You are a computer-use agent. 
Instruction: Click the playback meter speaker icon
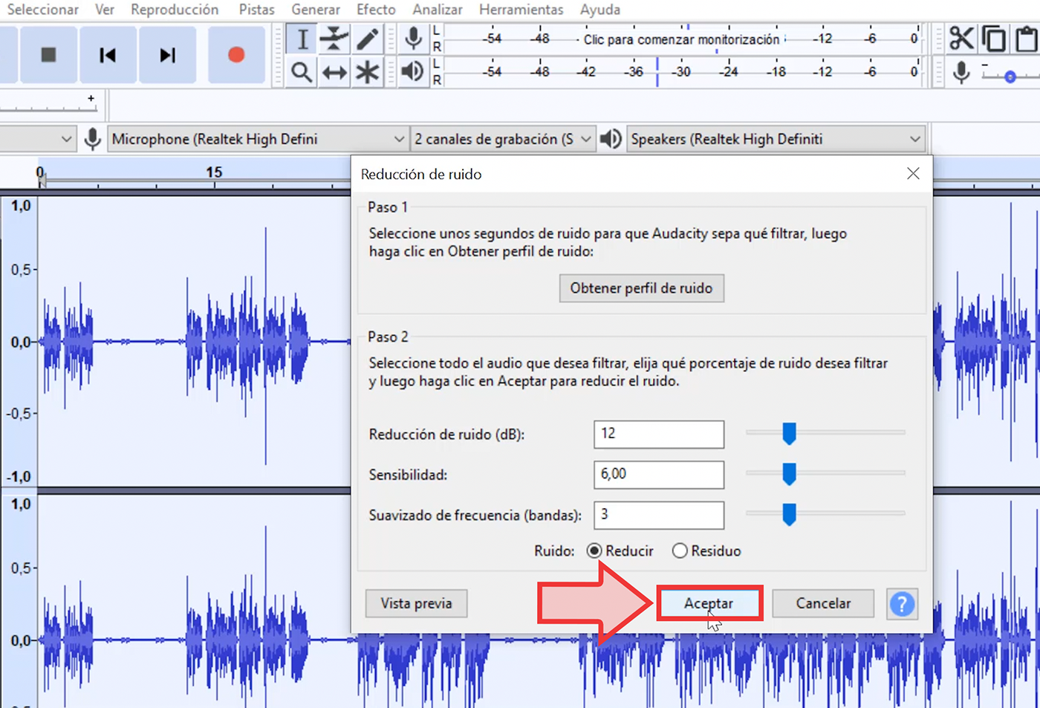412,71
